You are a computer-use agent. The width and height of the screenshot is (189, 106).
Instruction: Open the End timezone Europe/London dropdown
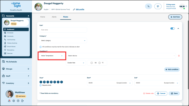171,83
